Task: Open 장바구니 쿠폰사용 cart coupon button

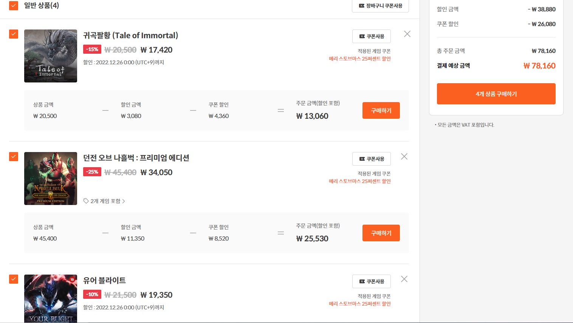Action: [380, 6]
